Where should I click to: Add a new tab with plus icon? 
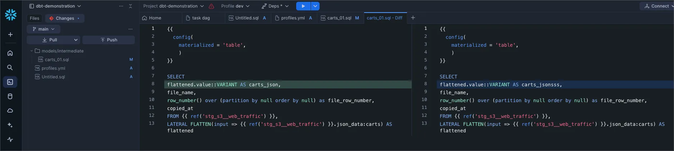[413, 18]
